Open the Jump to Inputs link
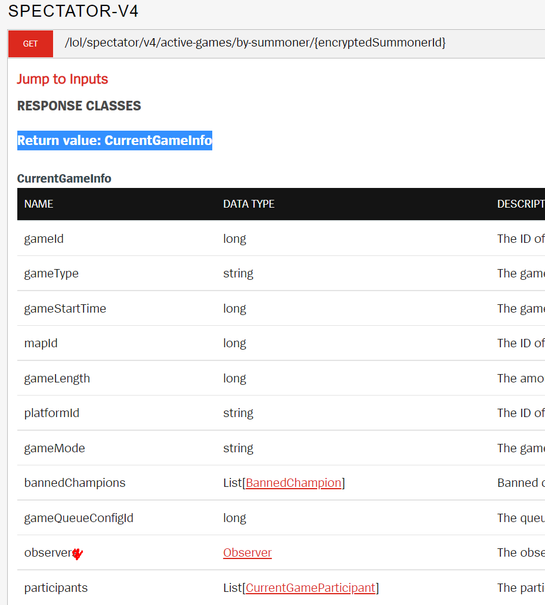 pos(62,79)
